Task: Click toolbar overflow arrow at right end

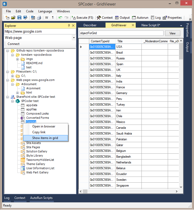Action: [x=190, y=19]
